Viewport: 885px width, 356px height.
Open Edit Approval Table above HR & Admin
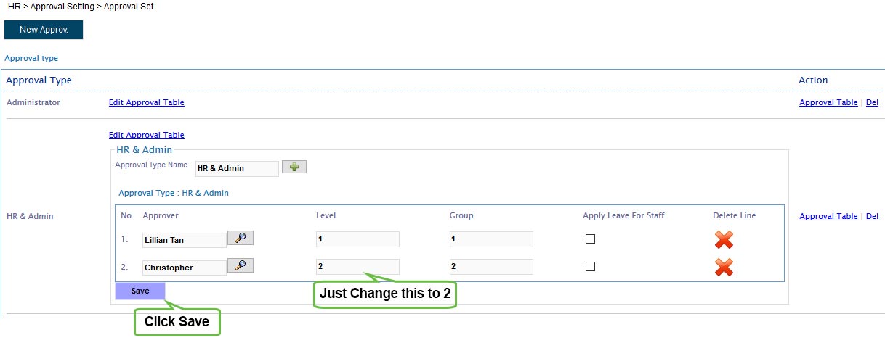[x=147, y=135]
